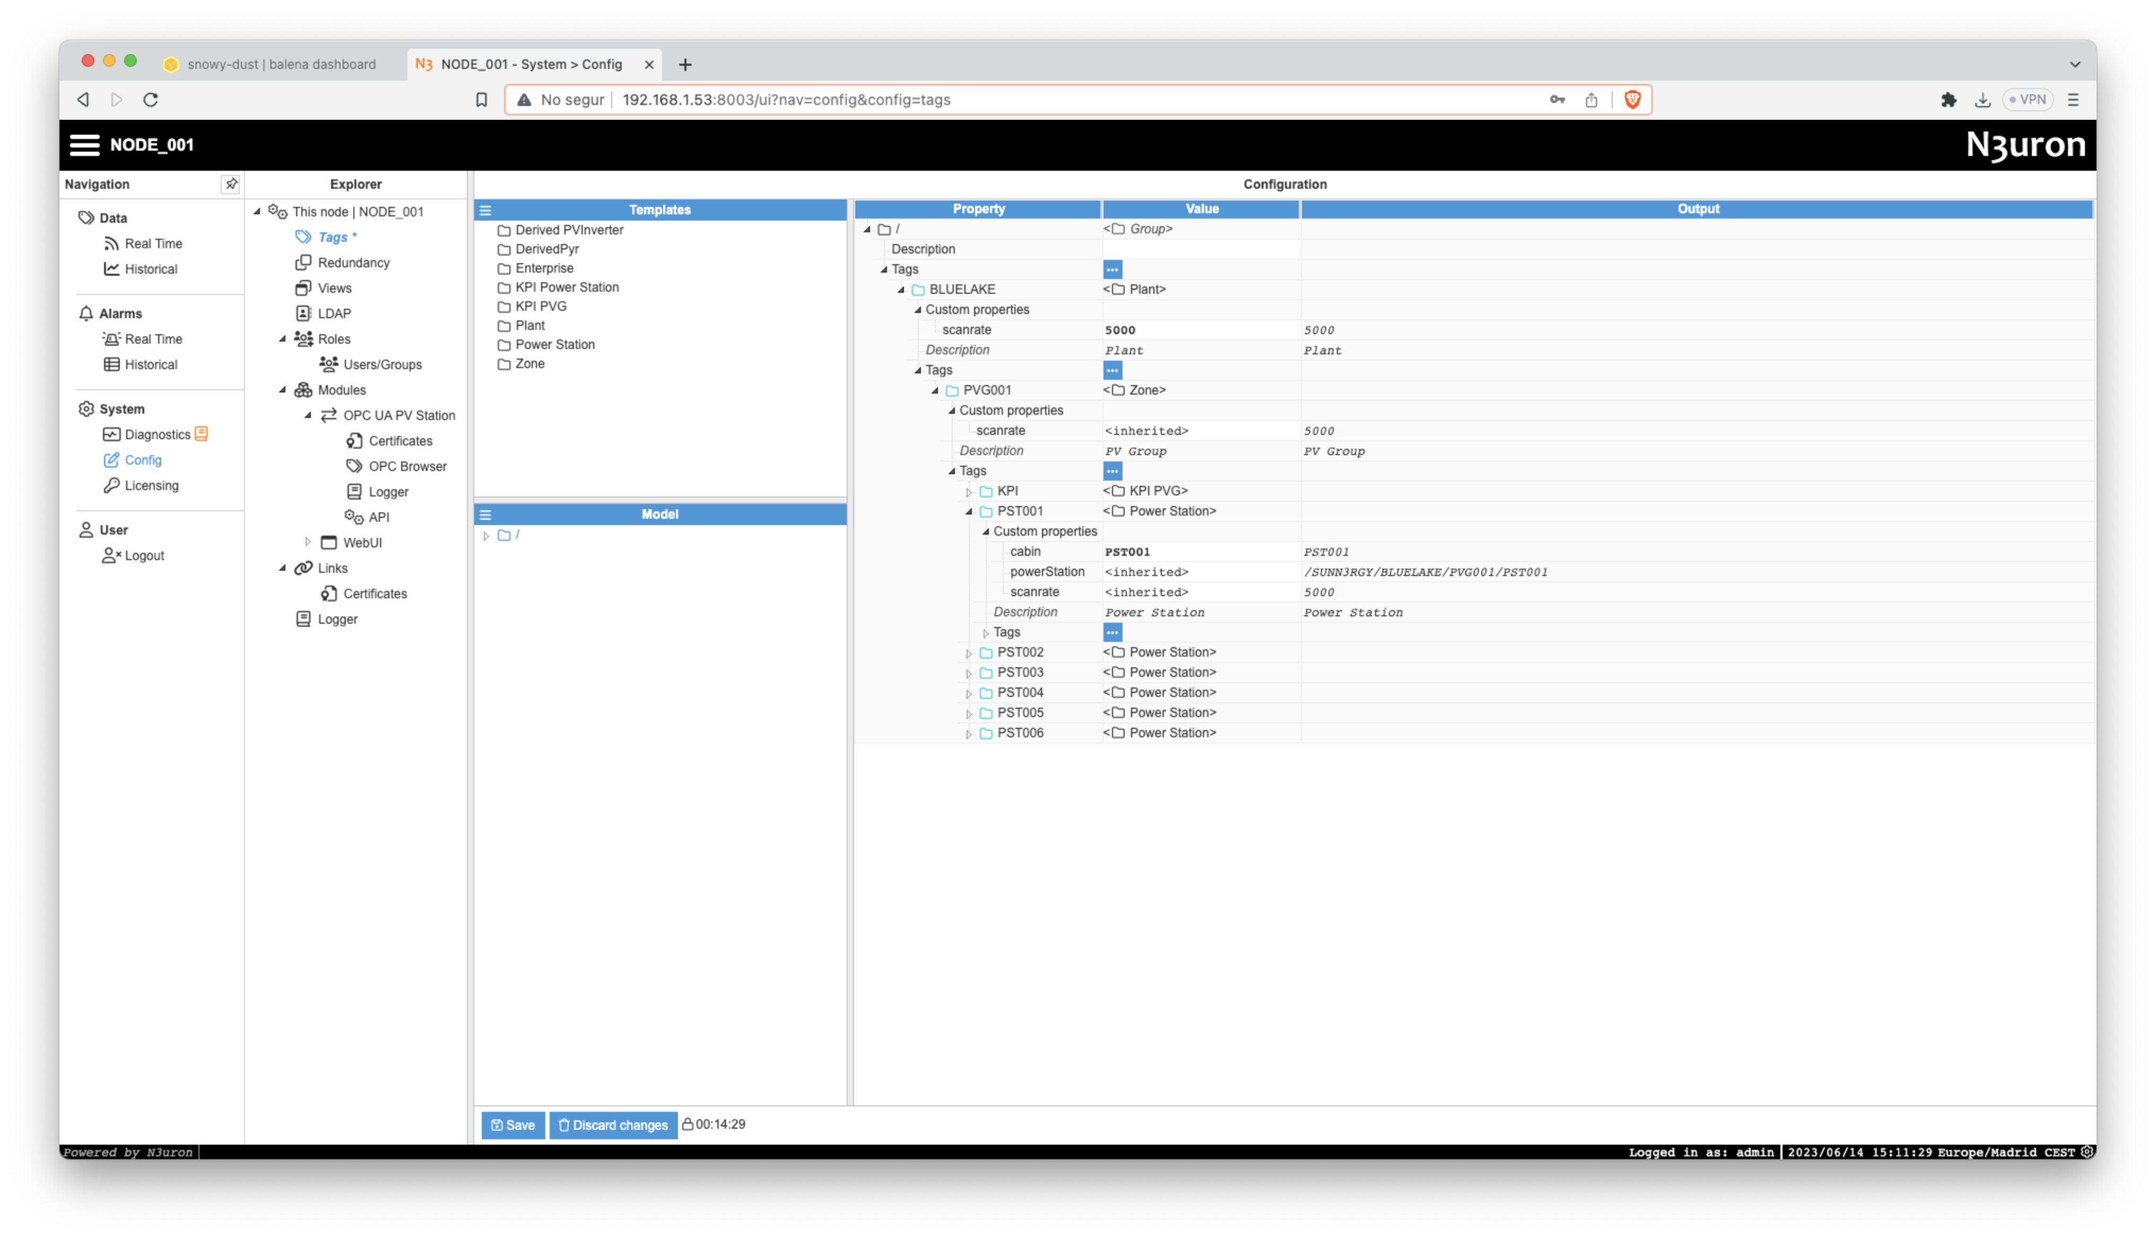Open the Model panel menu icon
Image resolution: width=2156 pixels, height=1238 pixels.
[485, 515]
